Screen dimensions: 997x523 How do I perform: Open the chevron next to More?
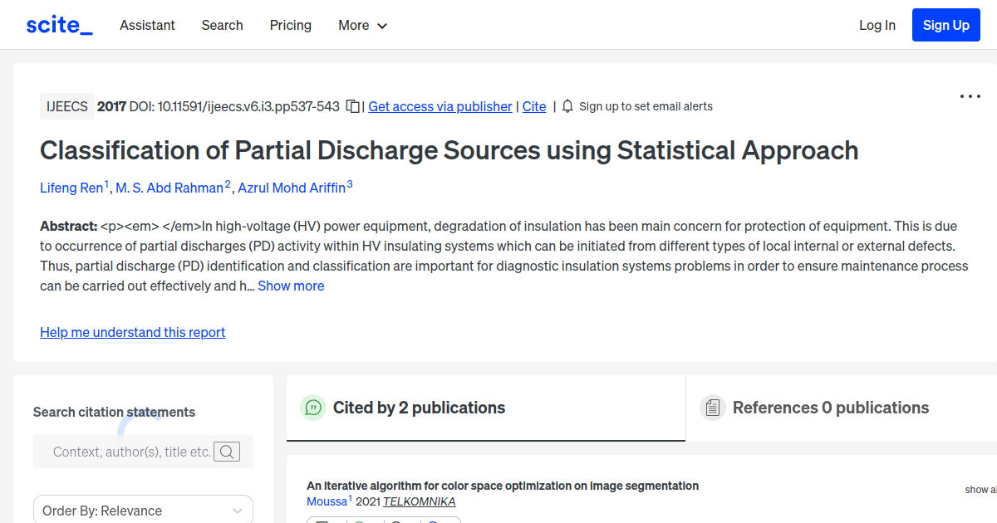[x=383, y=26]
